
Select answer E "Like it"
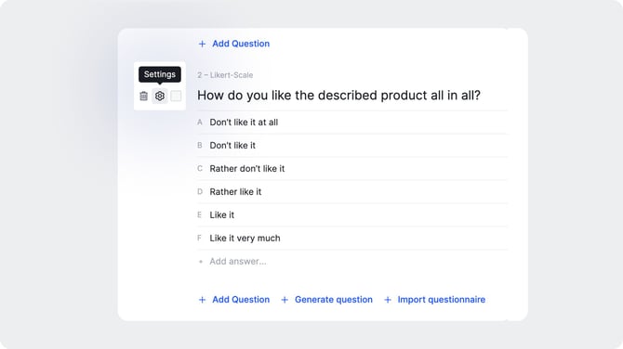pyautogui.click(x=222, y=215)
